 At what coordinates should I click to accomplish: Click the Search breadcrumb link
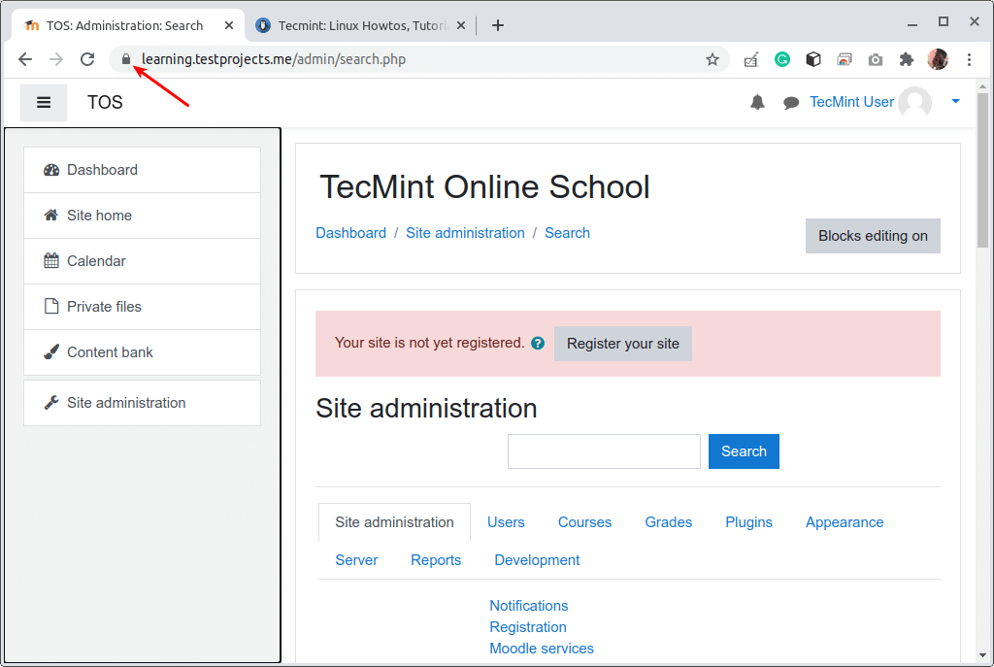pyautogui.click(x=567, y=233)
